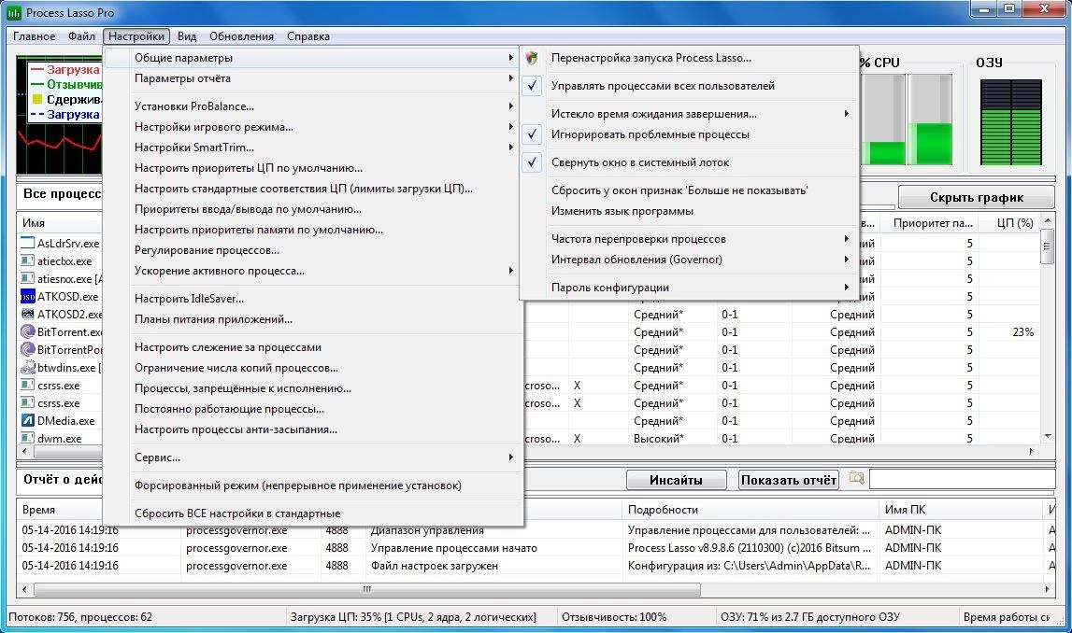
Task: Click the DMedia.exe process icon
Action: (27, 421)
